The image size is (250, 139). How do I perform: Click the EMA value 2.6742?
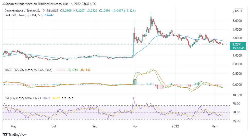[49, 15]
